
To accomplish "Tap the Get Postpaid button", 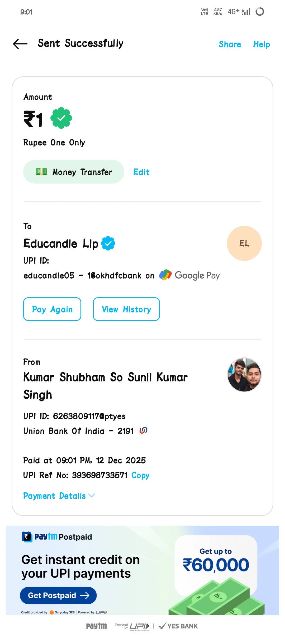I will (58, 595).
